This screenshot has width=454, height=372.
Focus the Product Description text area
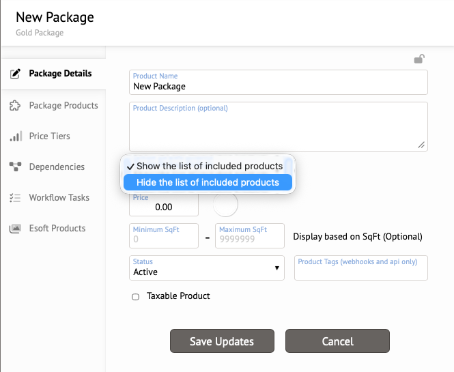(x=279, y=126)
